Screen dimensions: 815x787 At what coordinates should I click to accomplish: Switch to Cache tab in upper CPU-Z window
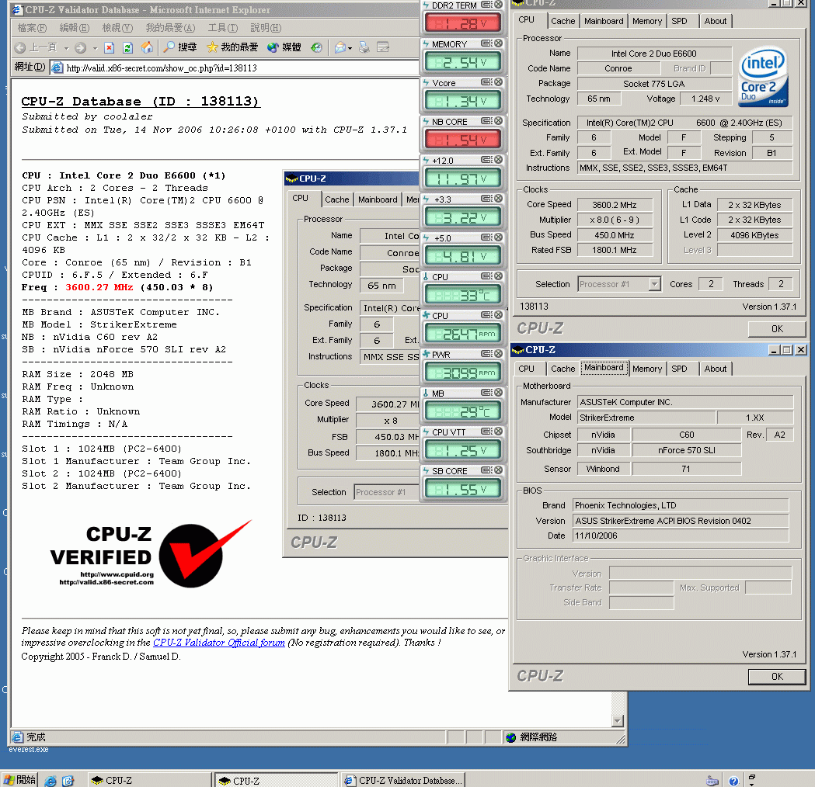[563, 21]
